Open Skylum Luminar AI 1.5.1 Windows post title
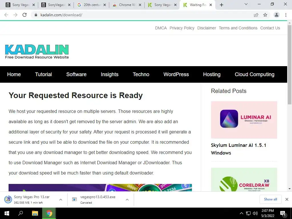 point(239,149)
